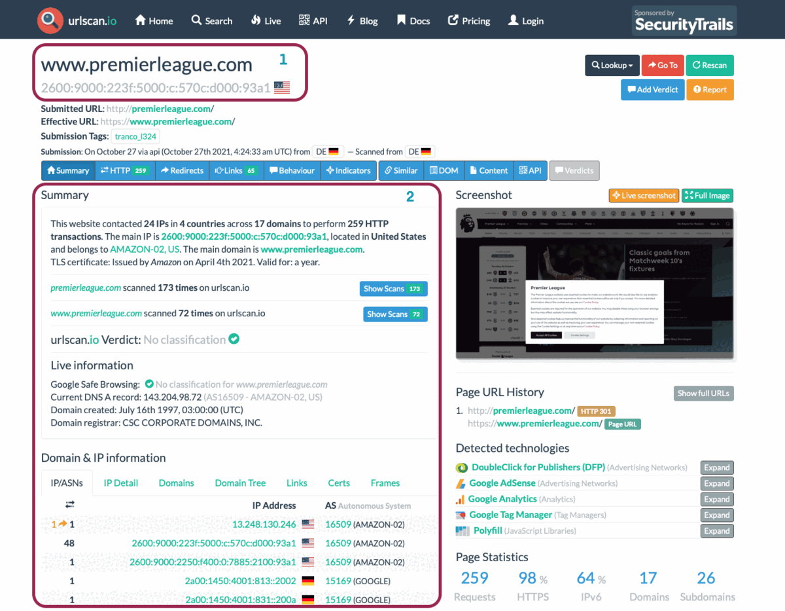The width and height of the screenshot is (785, 611).
Task: Click the Show full URLs button
Action: (704, 394)
